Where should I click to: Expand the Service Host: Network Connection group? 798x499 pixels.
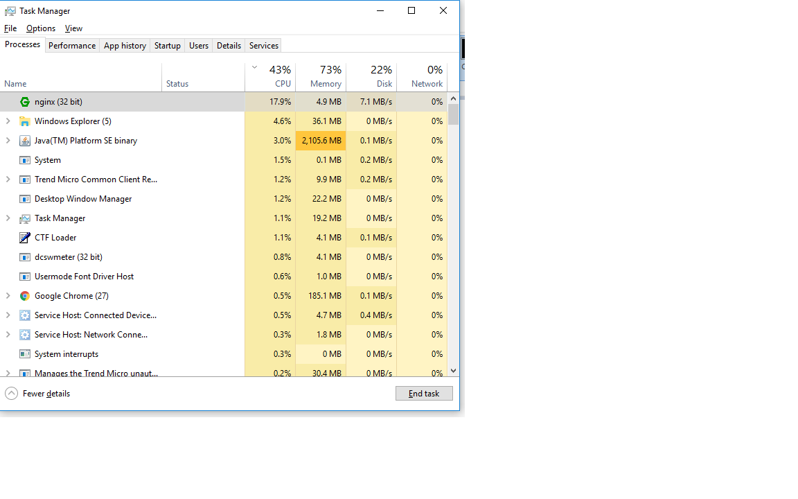pos(9,334)
